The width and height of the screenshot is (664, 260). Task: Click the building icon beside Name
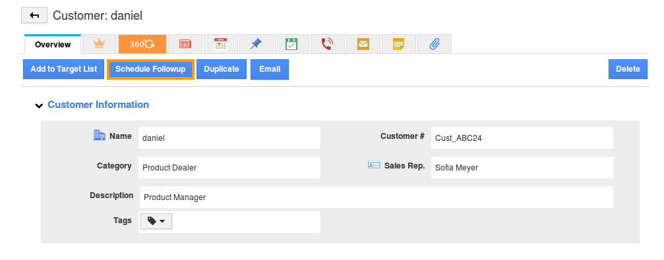pyautogui.click(x=99, y=136)
